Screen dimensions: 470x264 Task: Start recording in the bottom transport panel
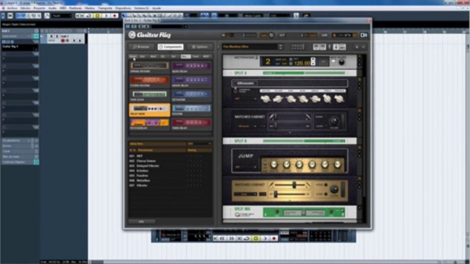point(274,238)
